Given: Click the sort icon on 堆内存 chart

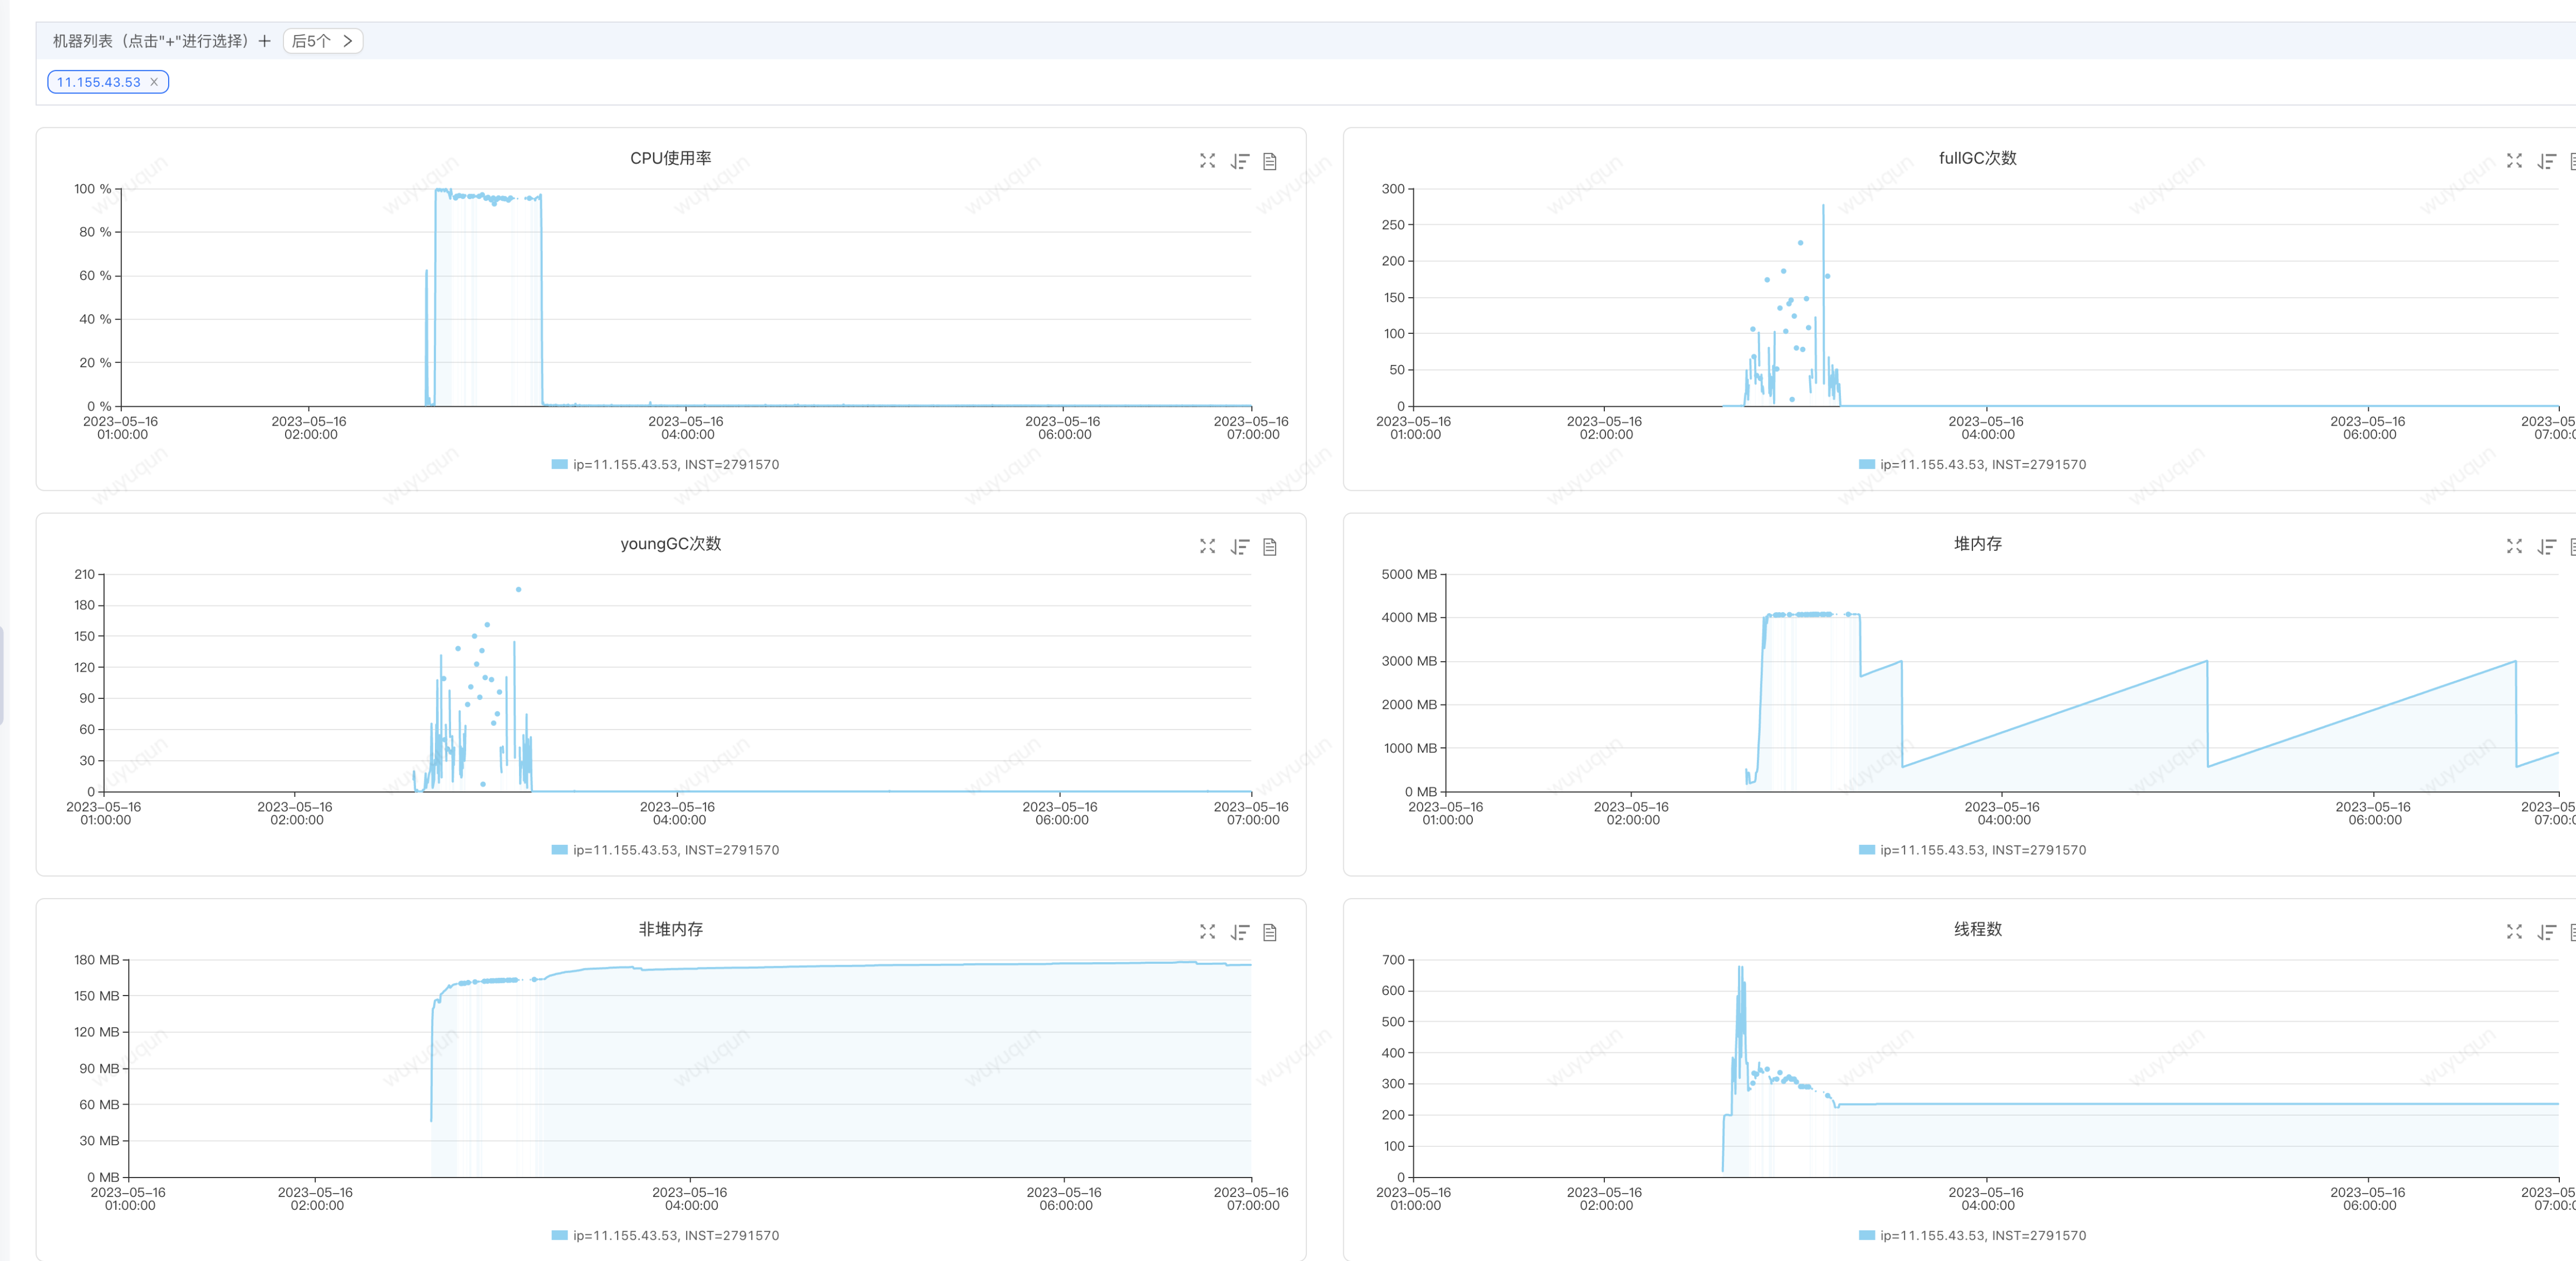Looking at the screenshot, I should click(x=2547, y=546).
